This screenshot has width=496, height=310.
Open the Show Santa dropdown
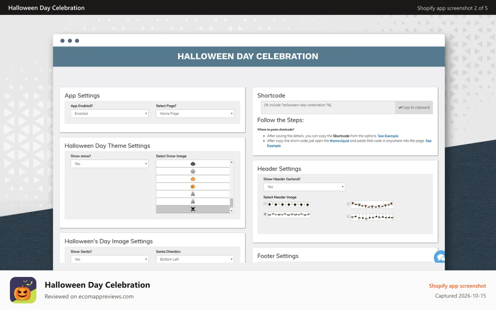click(x=110, y=259)
